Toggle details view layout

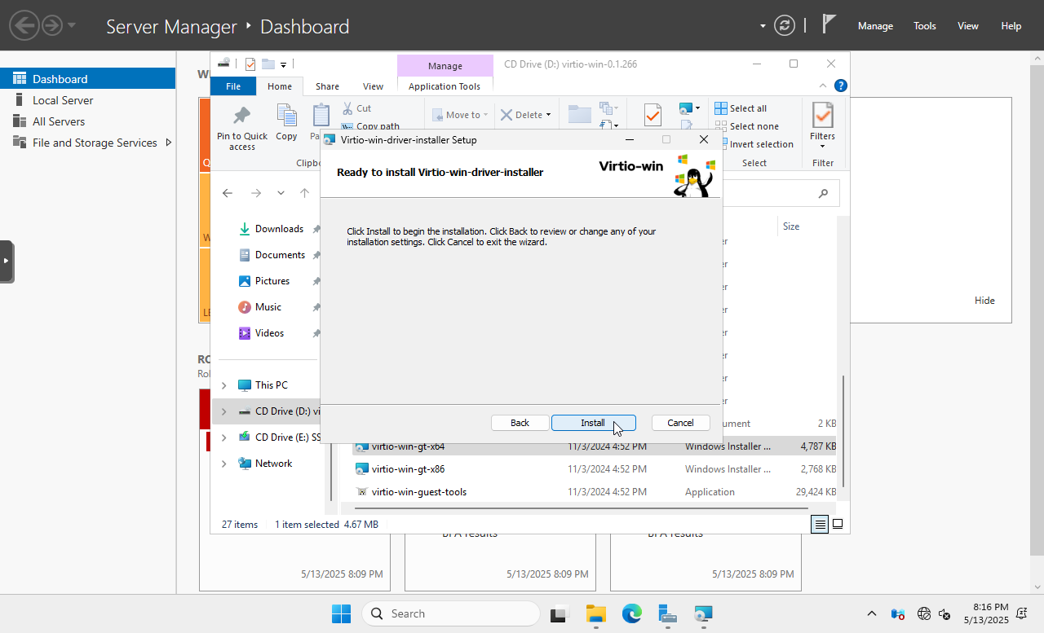[x=820, y=524]
